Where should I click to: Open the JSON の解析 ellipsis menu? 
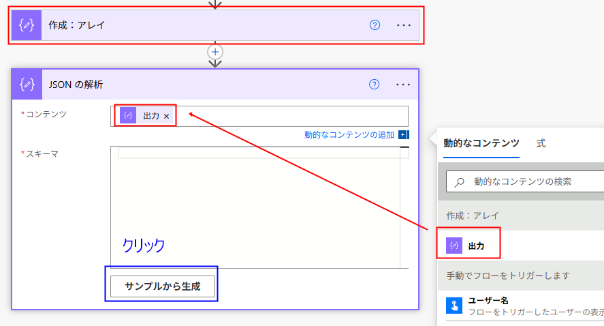(403, 85)
